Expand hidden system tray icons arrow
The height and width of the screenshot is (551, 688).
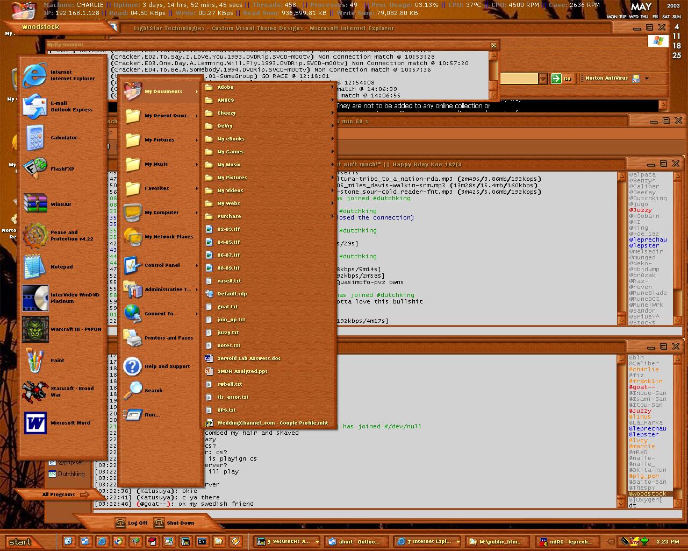(x=610, y=542)
